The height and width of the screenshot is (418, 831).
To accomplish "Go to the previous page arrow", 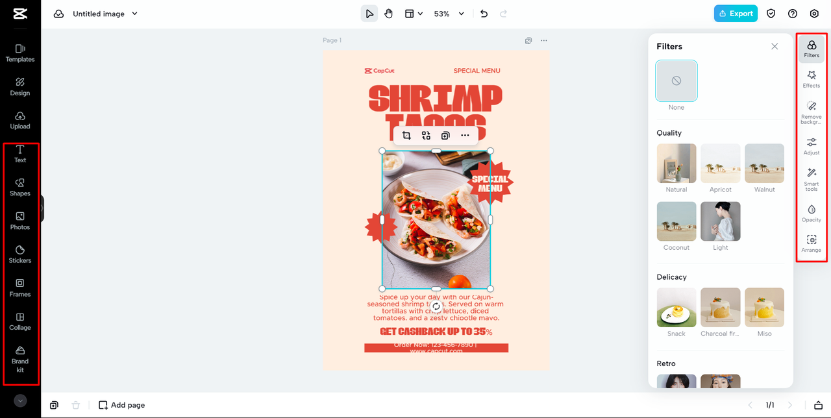I will [750, 405].
